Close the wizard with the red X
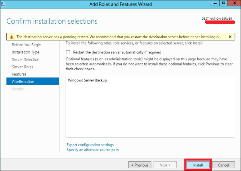The width and height of the screenshot is (241, 171). (232, 4)
